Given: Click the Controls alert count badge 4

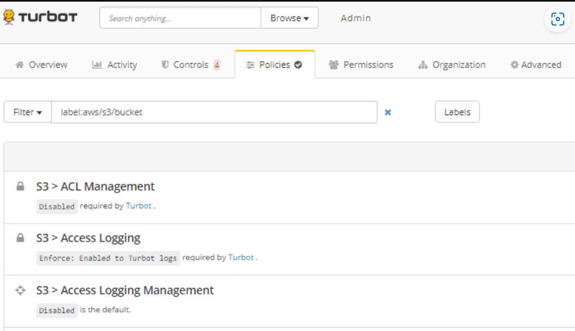Looking at the screenshot, I should [x=217, y=65].
